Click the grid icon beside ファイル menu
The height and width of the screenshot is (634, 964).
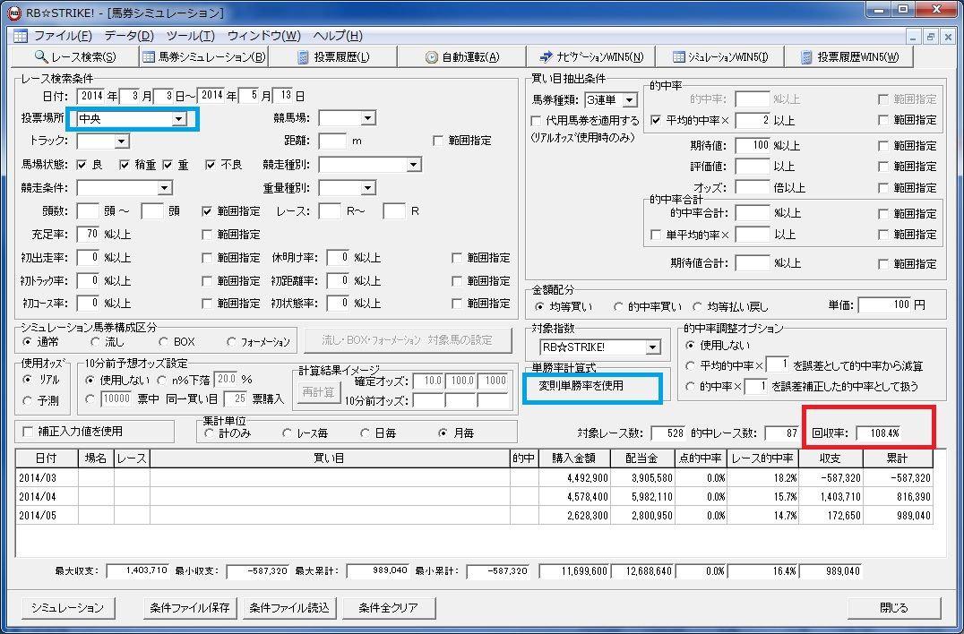point(21,36)
